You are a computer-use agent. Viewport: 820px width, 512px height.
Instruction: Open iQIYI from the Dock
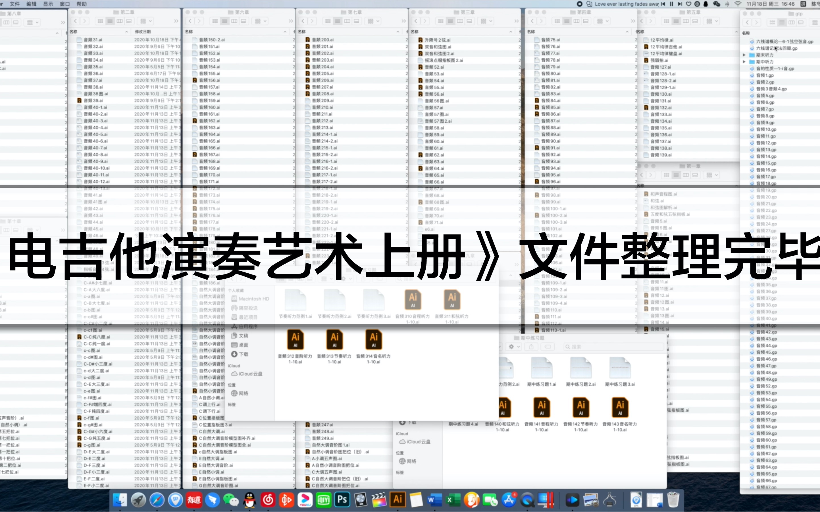(324, 500)
